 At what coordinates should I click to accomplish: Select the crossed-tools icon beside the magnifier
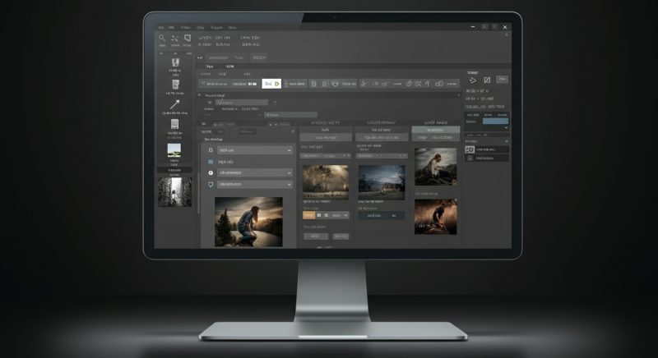coord(174,38)
